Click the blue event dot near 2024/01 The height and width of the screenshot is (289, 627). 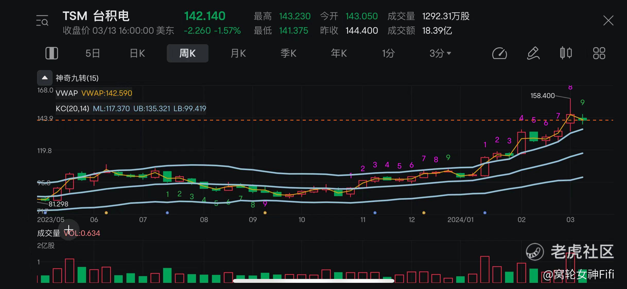(x=485, y=213)
